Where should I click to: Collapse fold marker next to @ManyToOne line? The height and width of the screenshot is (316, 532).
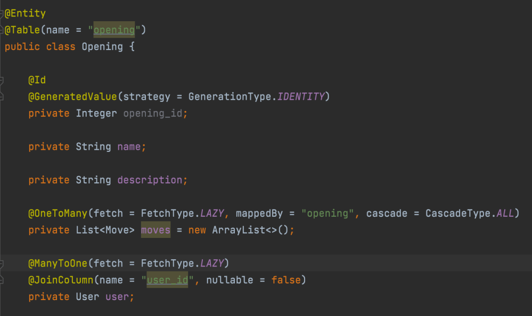(2, 263)
